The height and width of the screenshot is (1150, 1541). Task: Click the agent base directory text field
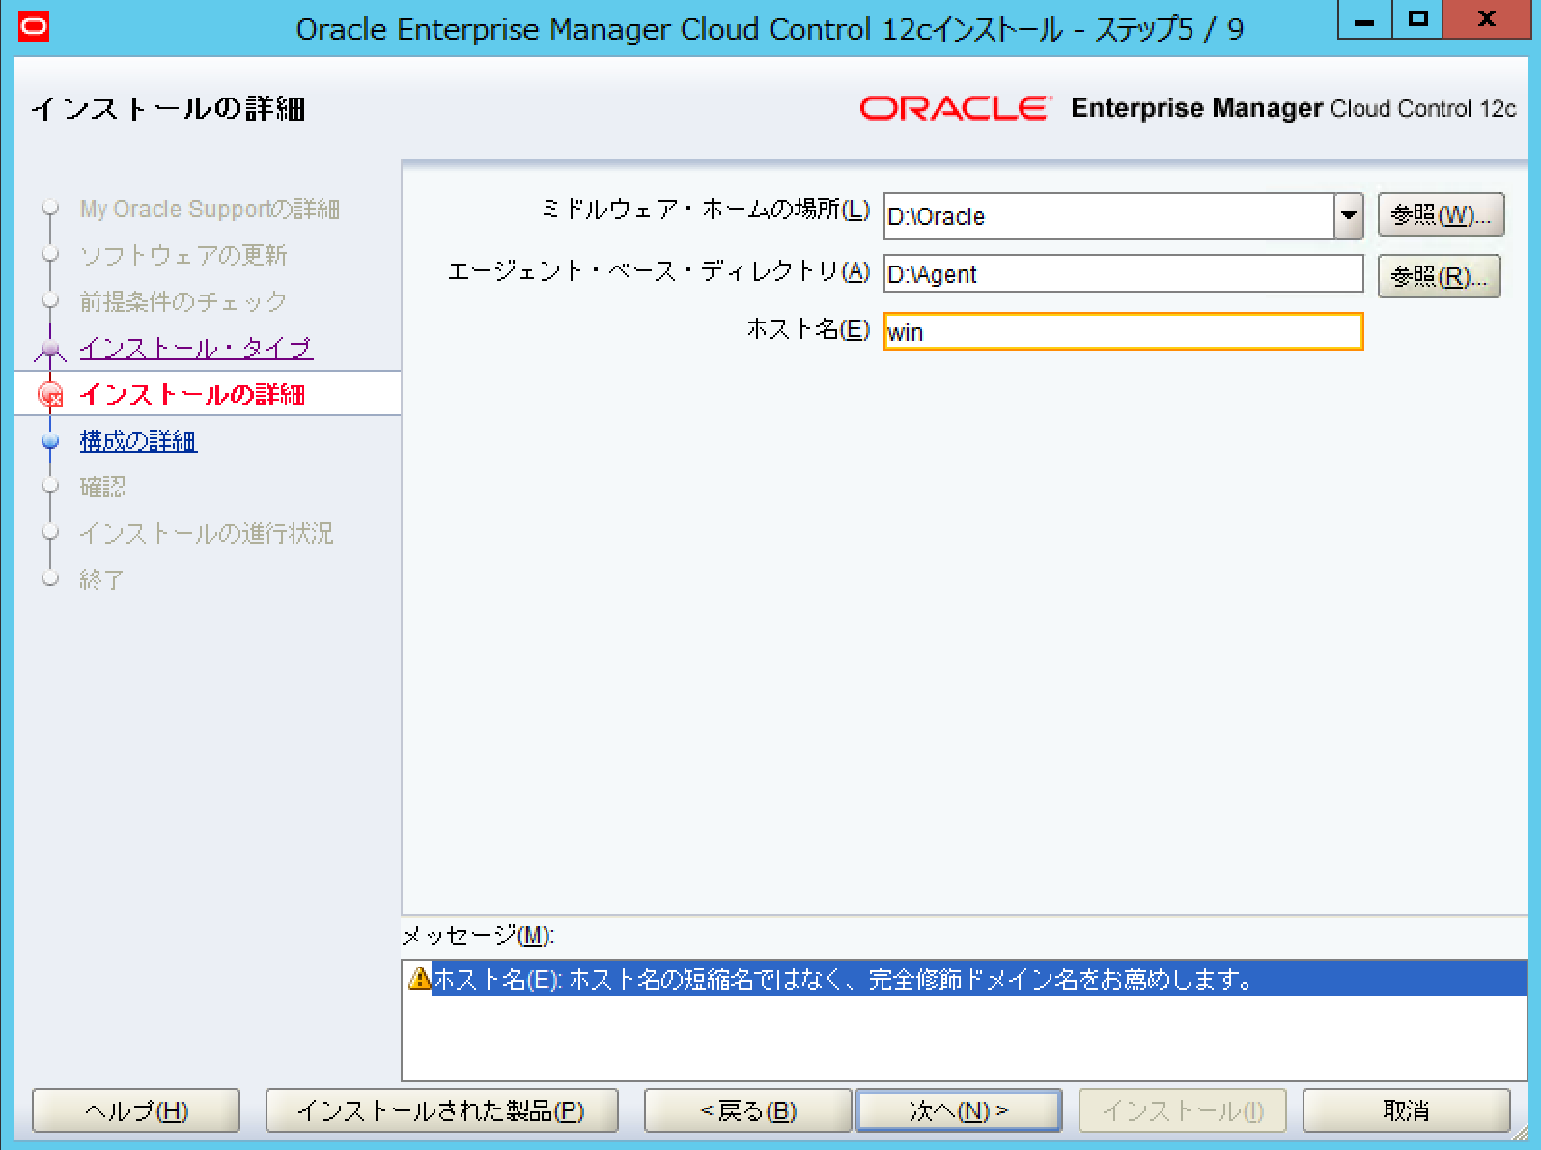pyautogui.click(x=1123, y=274)
